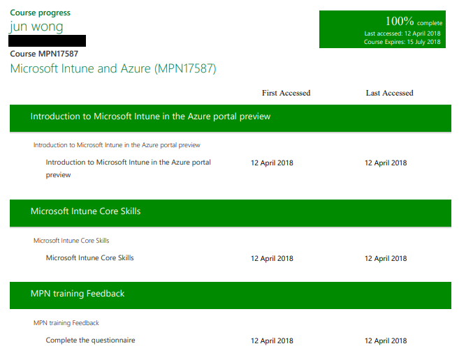The width and height of the screenshot is (473, 360).
Task: Open 'Complete the questionnaire' item
Action: pyautogui.click(x=90, y=340)
